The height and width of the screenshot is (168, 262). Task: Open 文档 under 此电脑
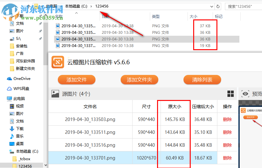20,121
